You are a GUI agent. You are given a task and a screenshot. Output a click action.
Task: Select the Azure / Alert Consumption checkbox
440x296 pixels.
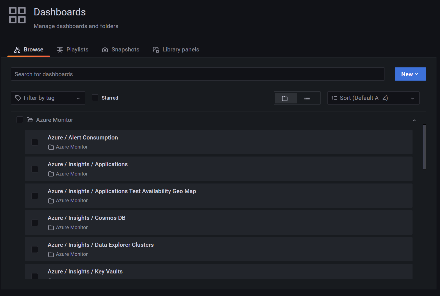(x=35, y=142)
